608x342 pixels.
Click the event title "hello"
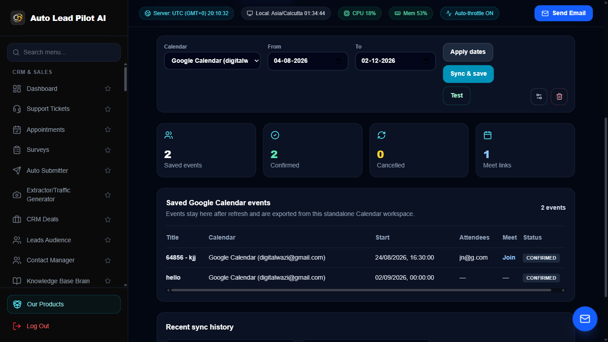pyautogui.click(x=173, y=278)
